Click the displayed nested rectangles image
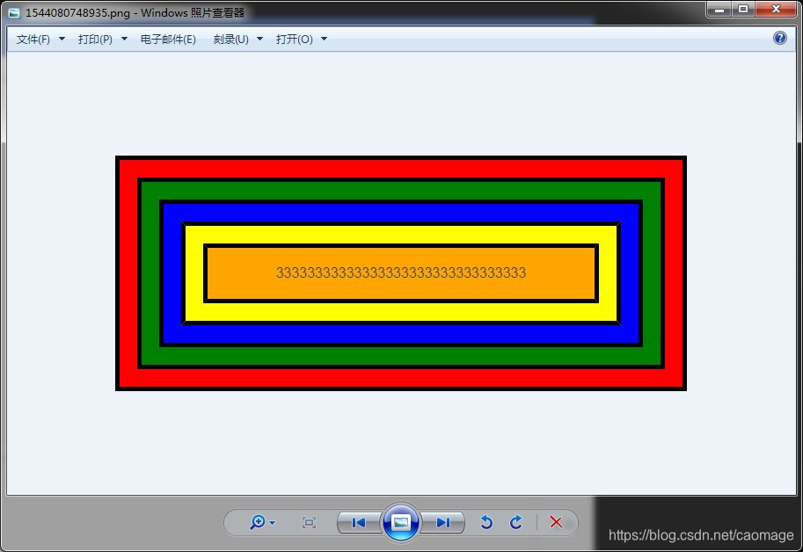Viewport: 803px width, 552px height. 401,273
